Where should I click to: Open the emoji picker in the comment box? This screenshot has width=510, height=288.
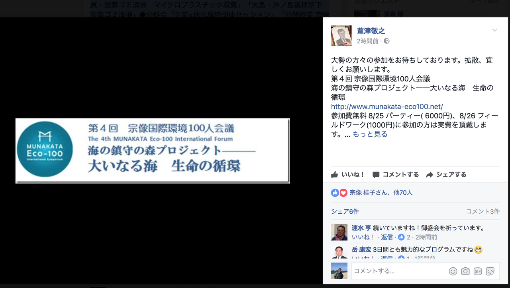453,271
